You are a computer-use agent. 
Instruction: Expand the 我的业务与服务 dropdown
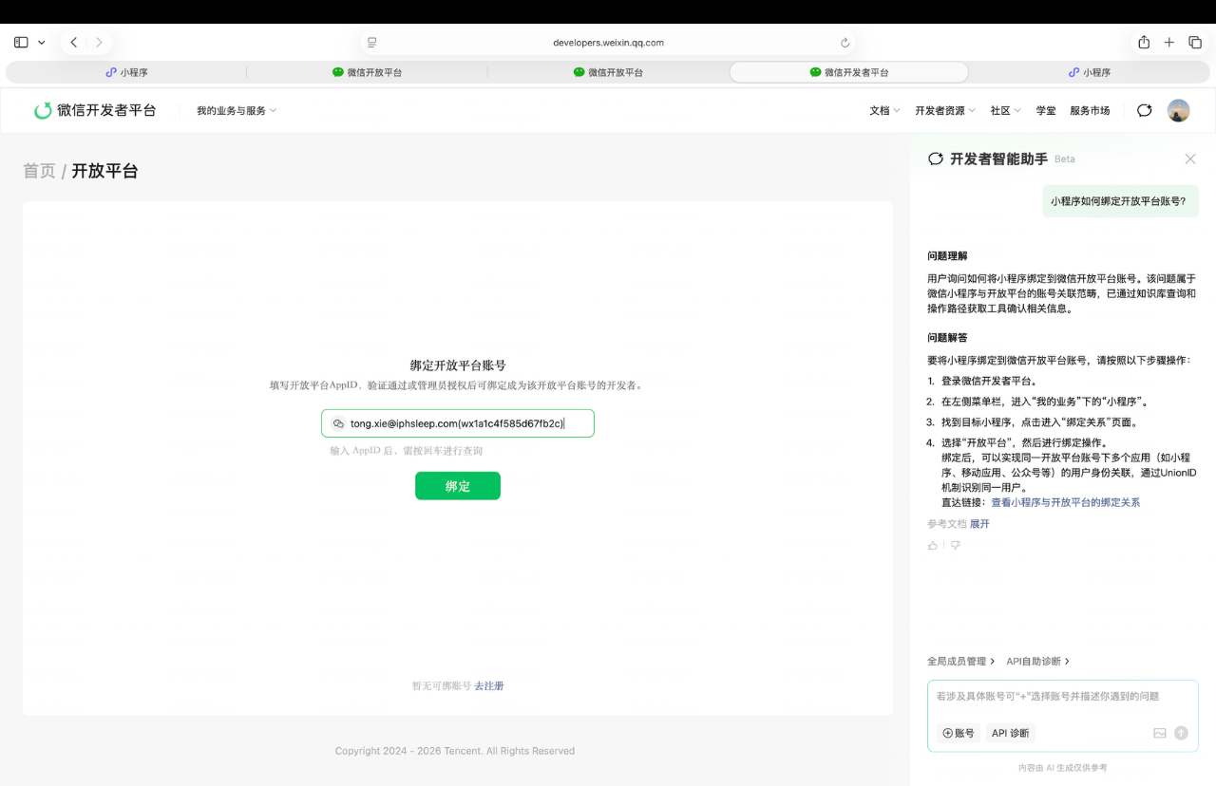[x=237, y=111]
